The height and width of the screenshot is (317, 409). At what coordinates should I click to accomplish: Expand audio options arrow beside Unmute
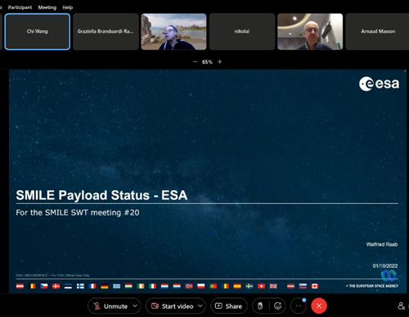pos(135,306)
